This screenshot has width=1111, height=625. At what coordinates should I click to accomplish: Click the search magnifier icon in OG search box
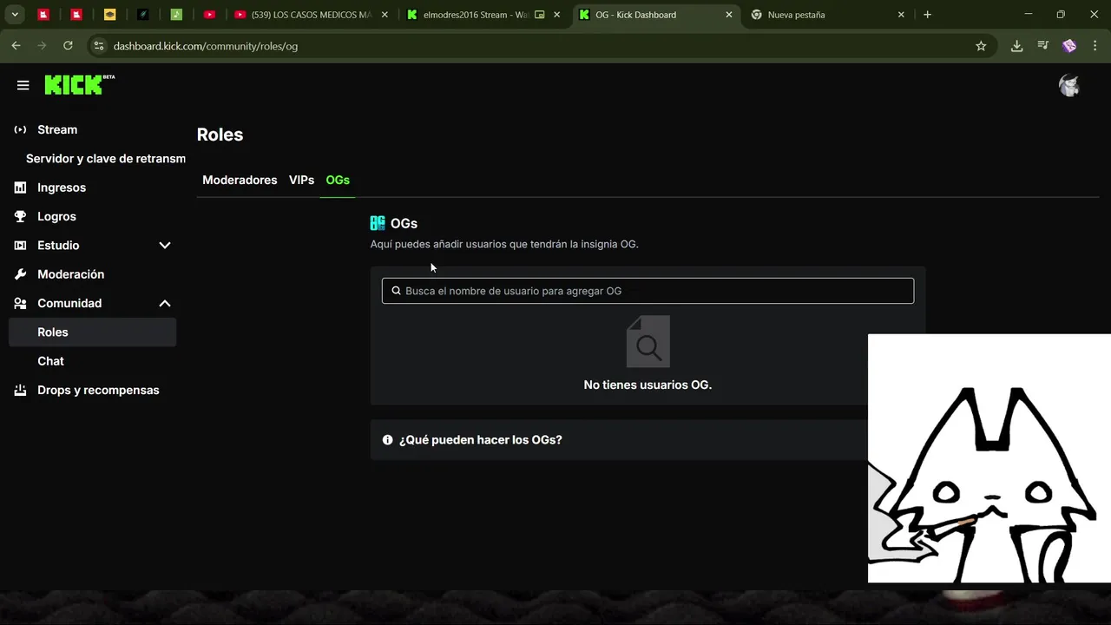(x=397, y=291)
